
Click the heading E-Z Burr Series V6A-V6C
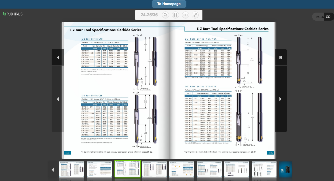point(201,39)
